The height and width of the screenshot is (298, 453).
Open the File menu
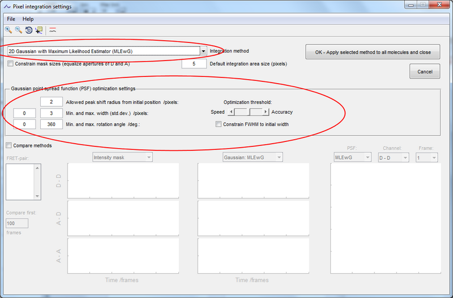point(11,19)
